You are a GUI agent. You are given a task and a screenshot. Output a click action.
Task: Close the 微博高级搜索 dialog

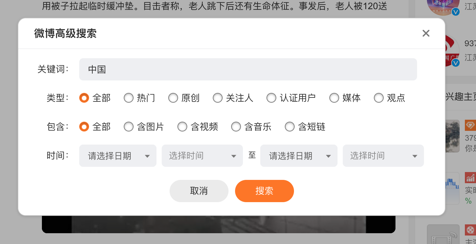point(426,33)
